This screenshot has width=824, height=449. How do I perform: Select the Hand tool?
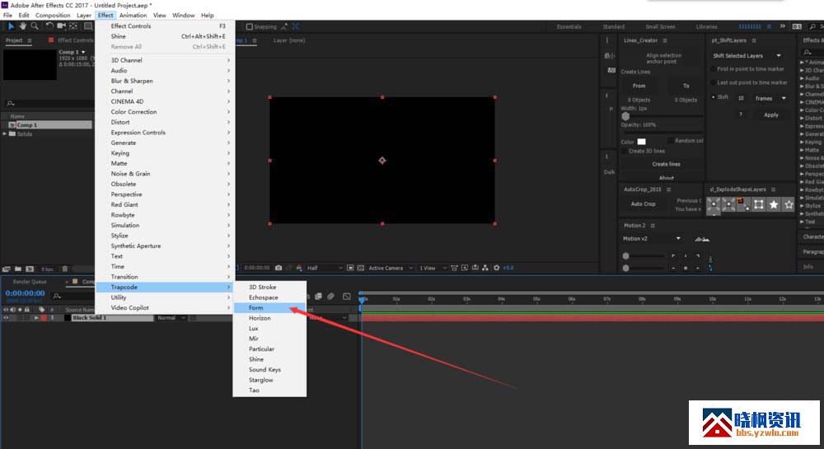coord(22,26)
